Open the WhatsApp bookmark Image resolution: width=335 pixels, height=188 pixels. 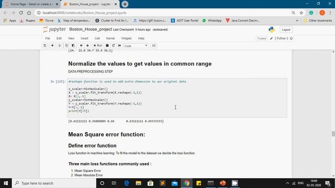[x=212, y=20]
